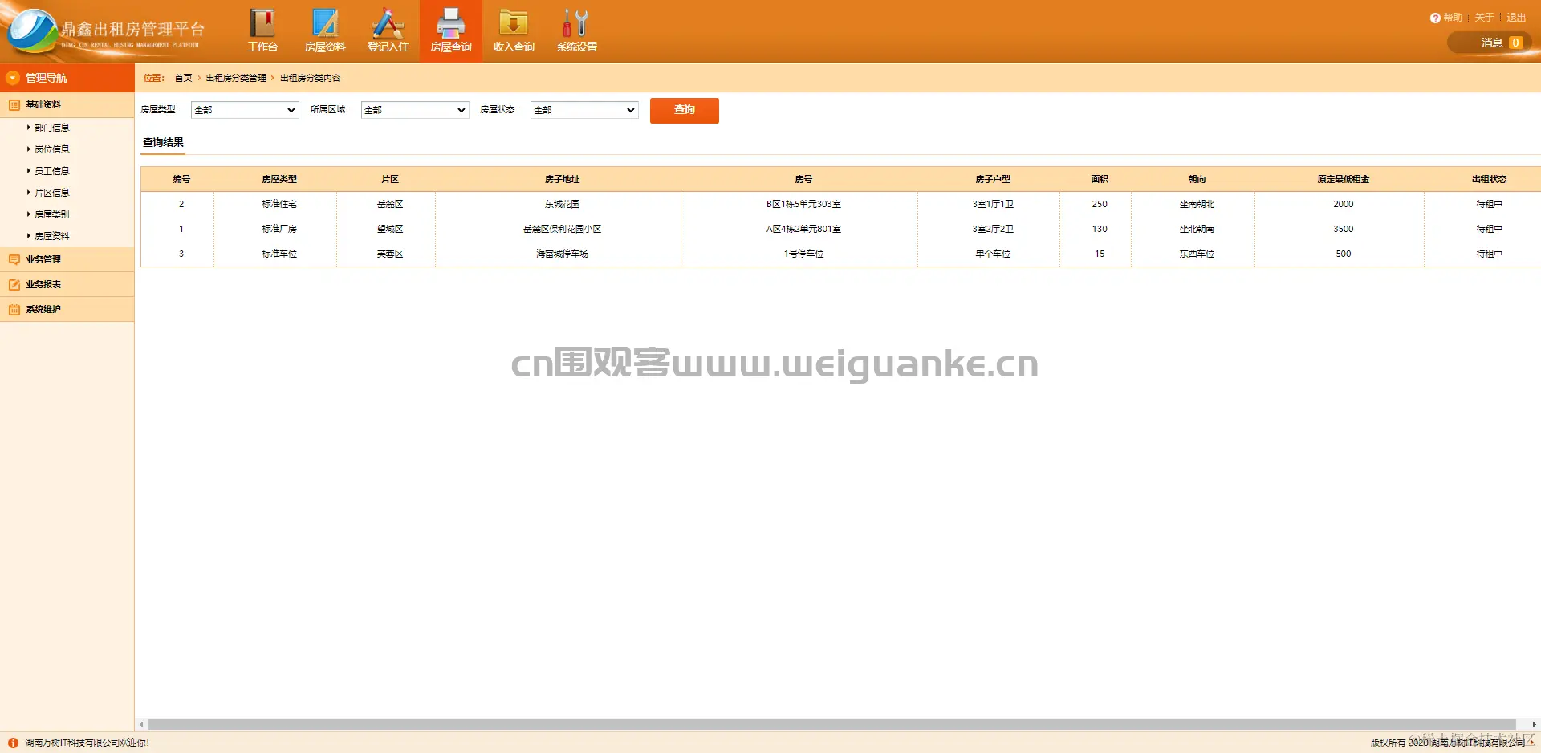Click the horizontal scrollbar track
The height and width of the screenshot is (753, 1541).
pos(831,724)
